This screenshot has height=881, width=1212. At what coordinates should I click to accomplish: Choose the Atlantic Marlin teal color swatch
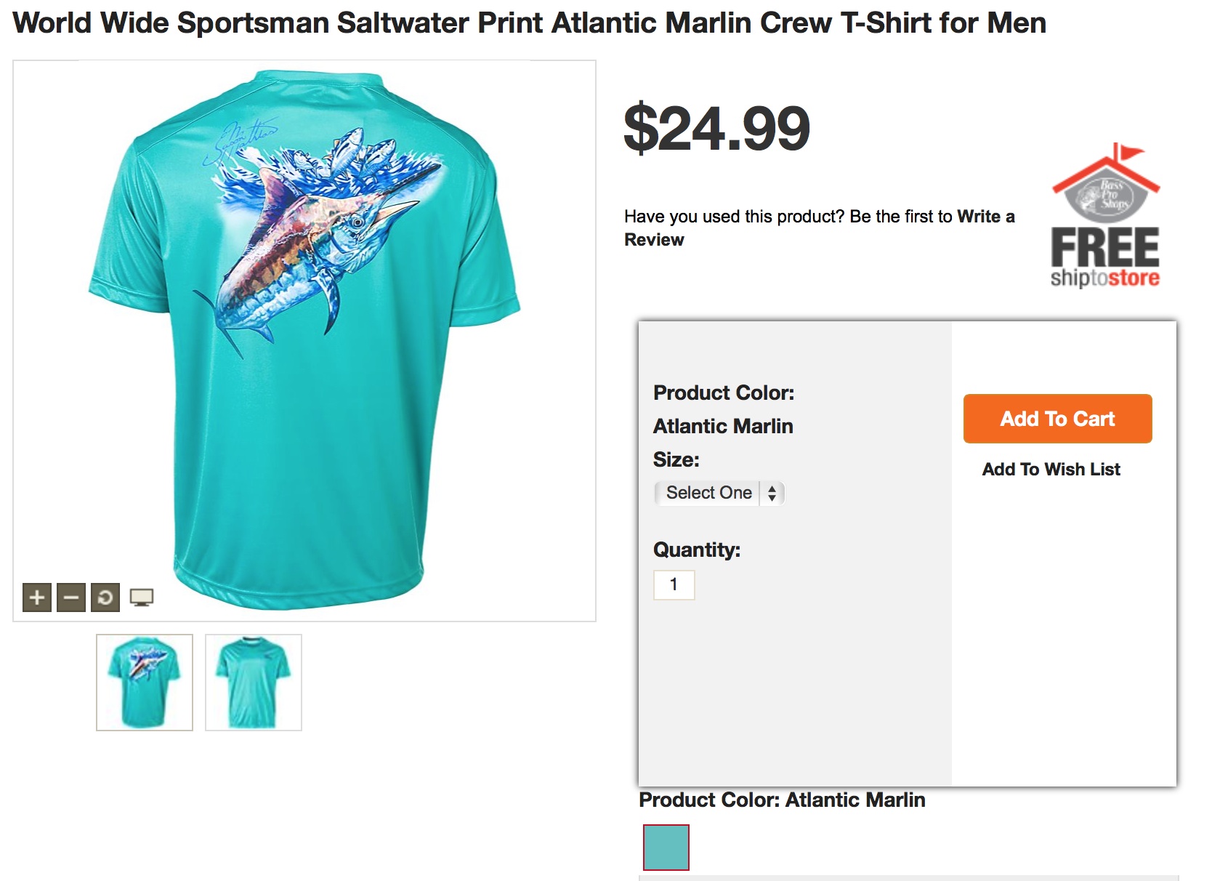pyautogui.click(x=666, y=847)
